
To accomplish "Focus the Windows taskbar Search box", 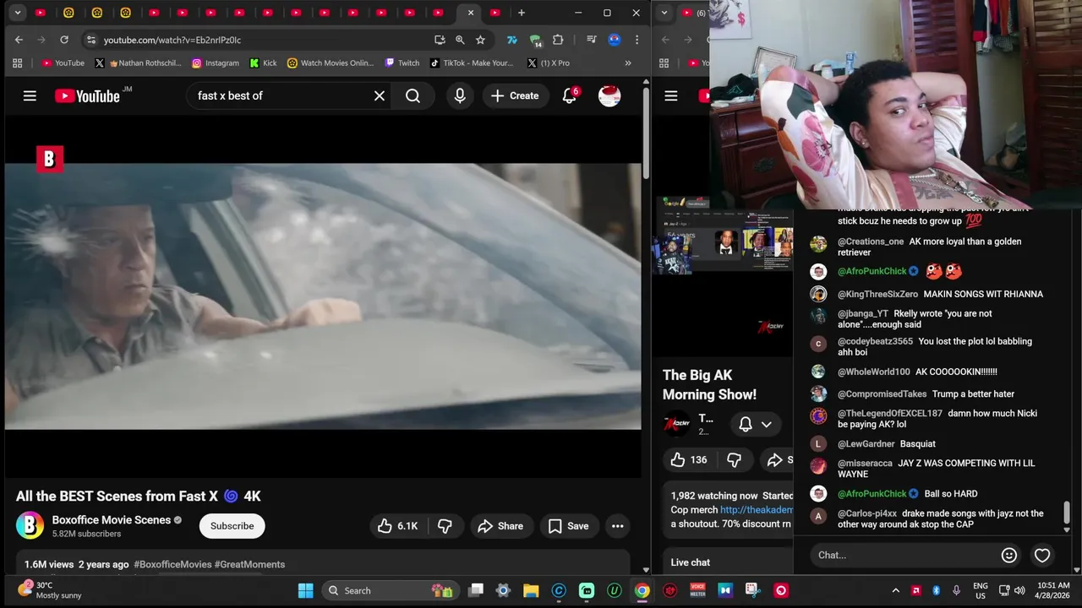I will coord(391,590).
